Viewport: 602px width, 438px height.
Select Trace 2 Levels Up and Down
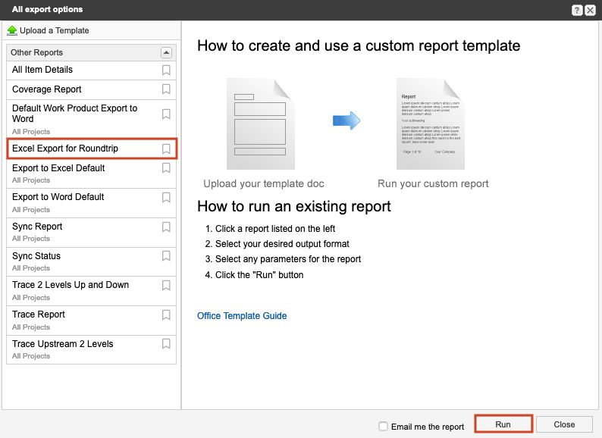(71, 285)
